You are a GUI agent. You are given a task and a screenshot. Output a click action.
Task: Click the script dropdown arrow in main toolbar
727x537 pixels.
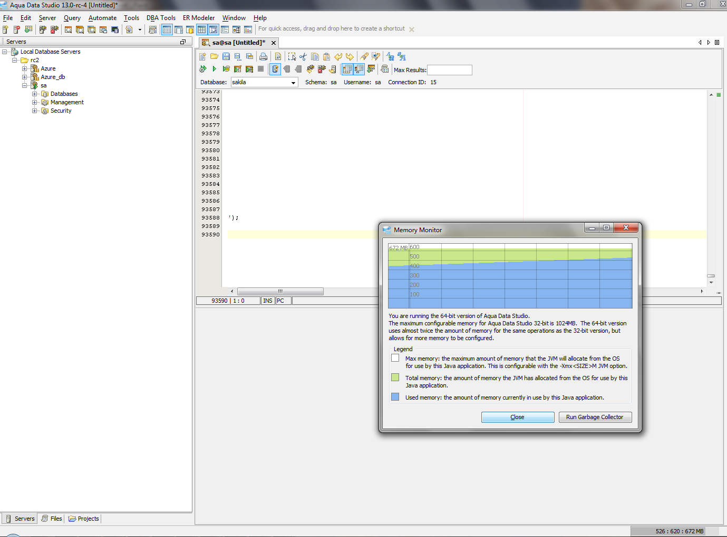pyautogui.click(x=140, y=29)
